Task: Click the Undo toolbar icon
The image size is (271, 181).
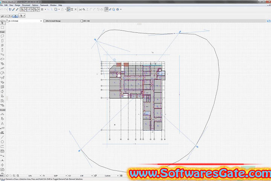Action: click(x=2, y=9)
